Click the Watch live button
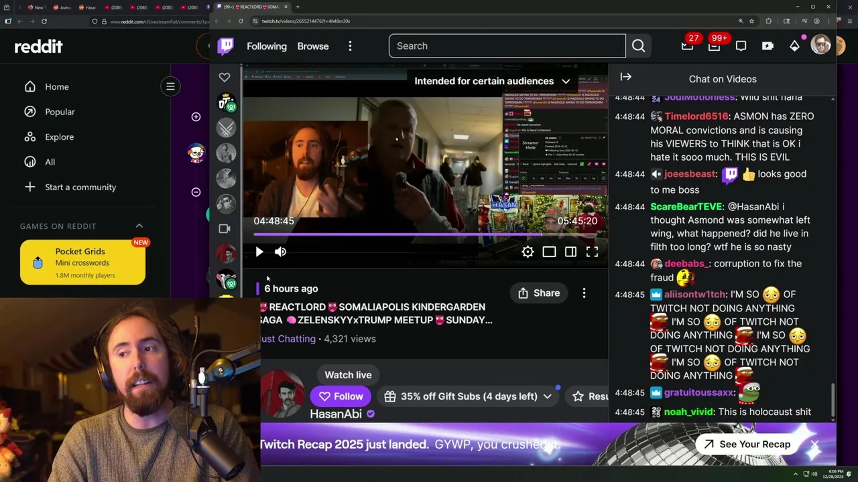The width and height of the screenshot is (858, 482). (348, 375)
